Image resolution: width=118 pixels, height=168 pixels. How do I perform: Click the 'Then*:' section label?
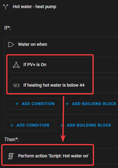[x=12, y=140]
